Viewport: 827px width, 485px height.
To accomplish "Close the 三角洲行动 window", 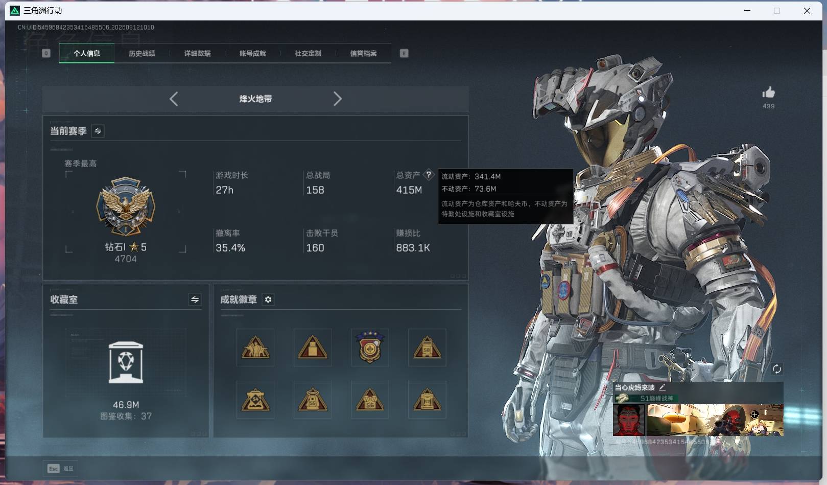I will point(807,11).
